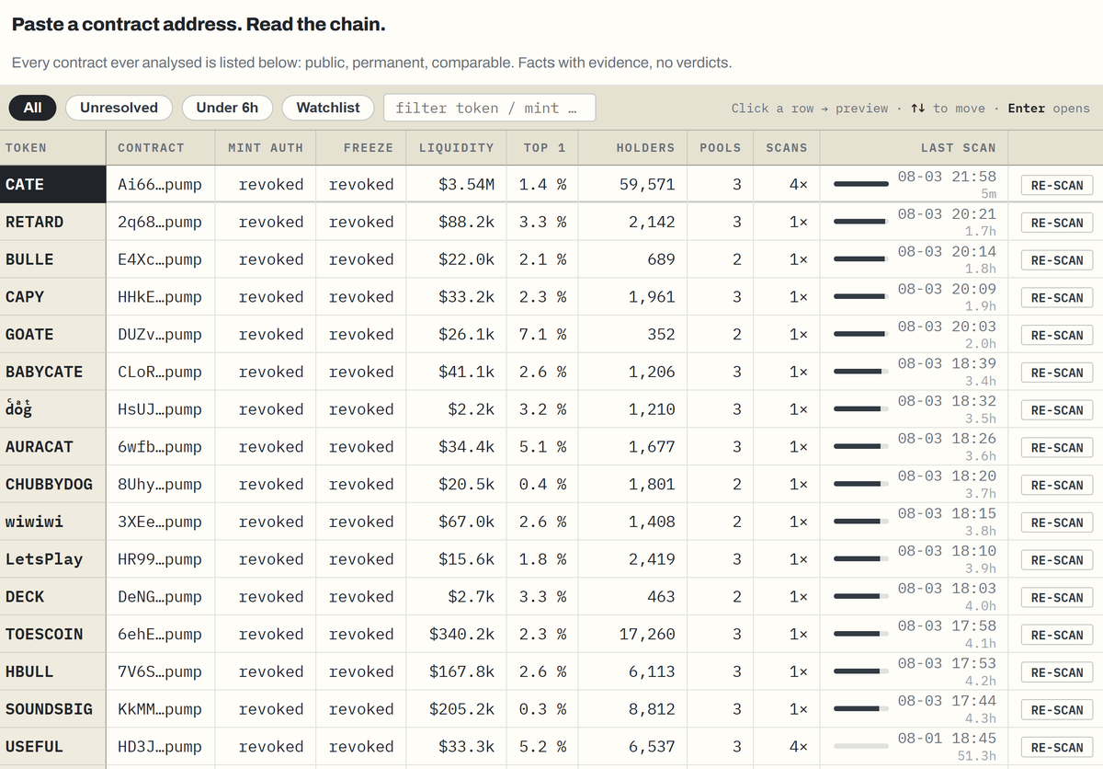Select the BABYCATE token name
Image resolution: width=1103 pixels, height=769 pixels.
pyautogui.click(x=44, y=372)
